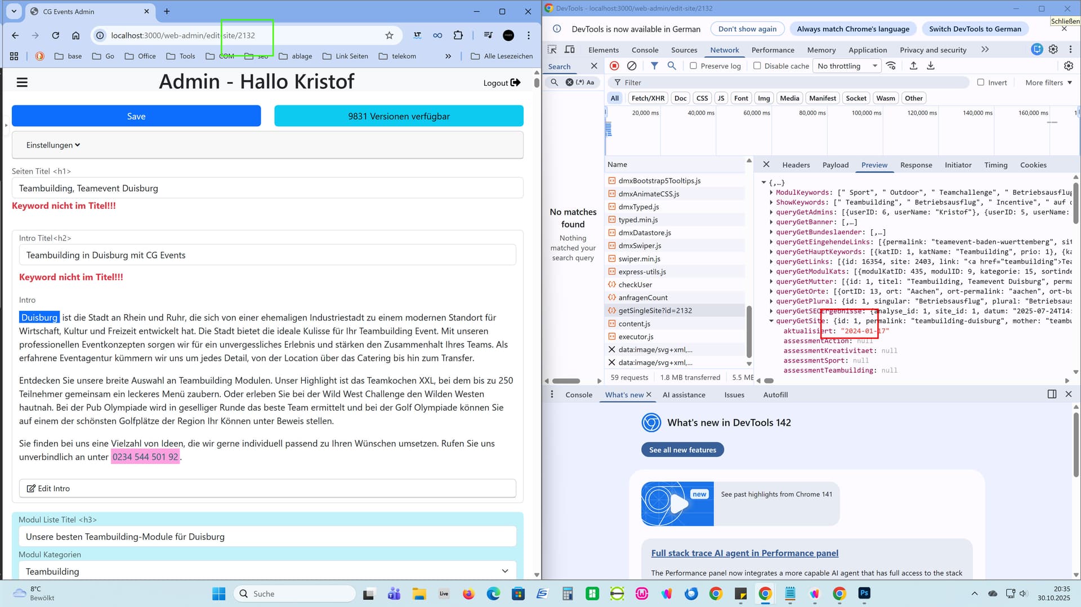Check the Disable cache checkbox
1081x607 pixels.
tap(757, 66)
